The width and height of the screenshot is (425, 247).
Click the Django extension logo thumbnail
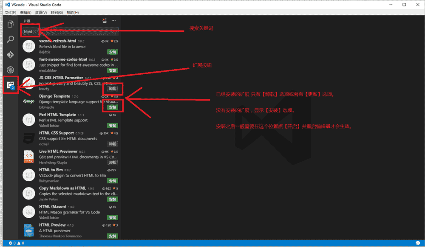click(28, 101)
